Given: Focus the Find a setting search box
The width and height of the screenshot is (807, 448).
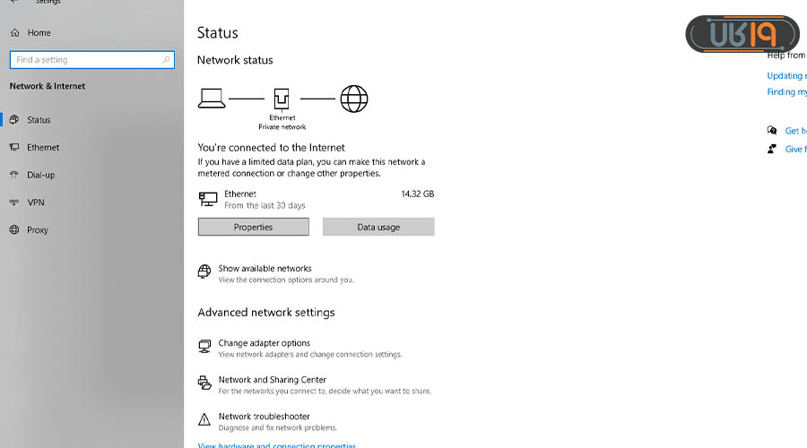Looking at the screenshot, I should coord(85,60).
